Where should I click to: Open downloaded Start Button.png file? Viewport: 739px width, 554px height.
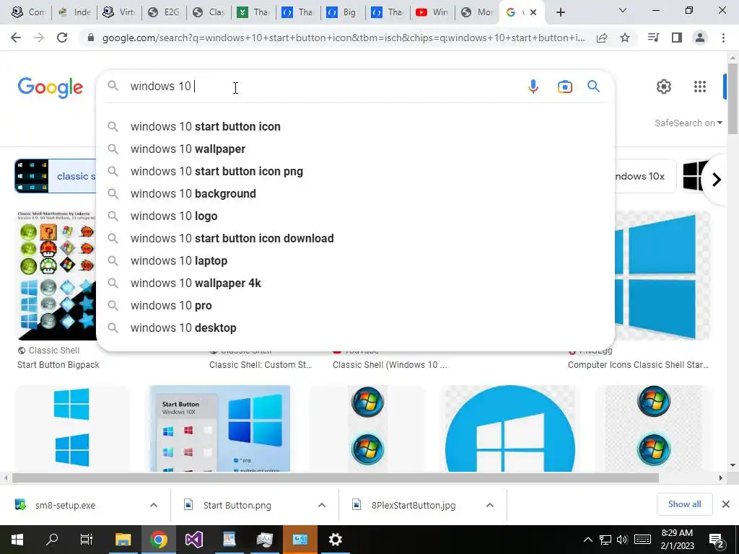237,505
